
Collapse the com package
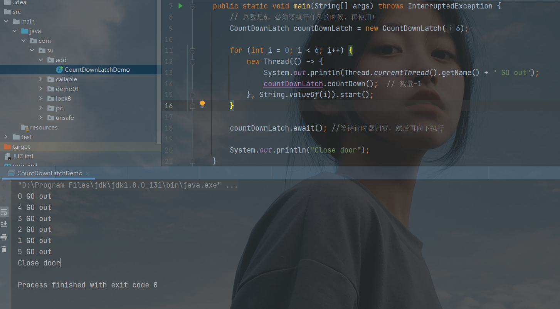(24, 41)
